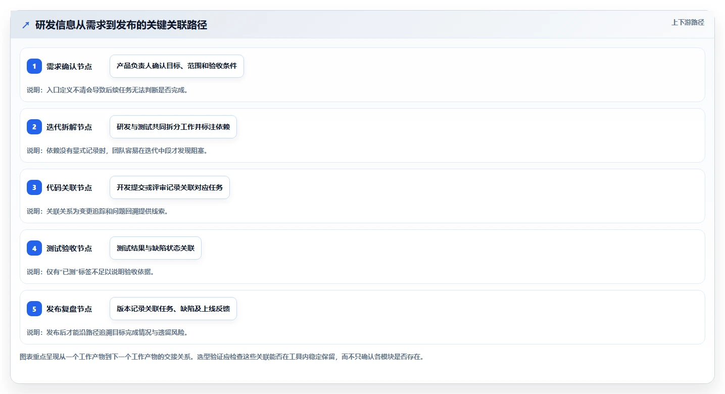
Task: Click step number 2 badge
Action: 34,127
